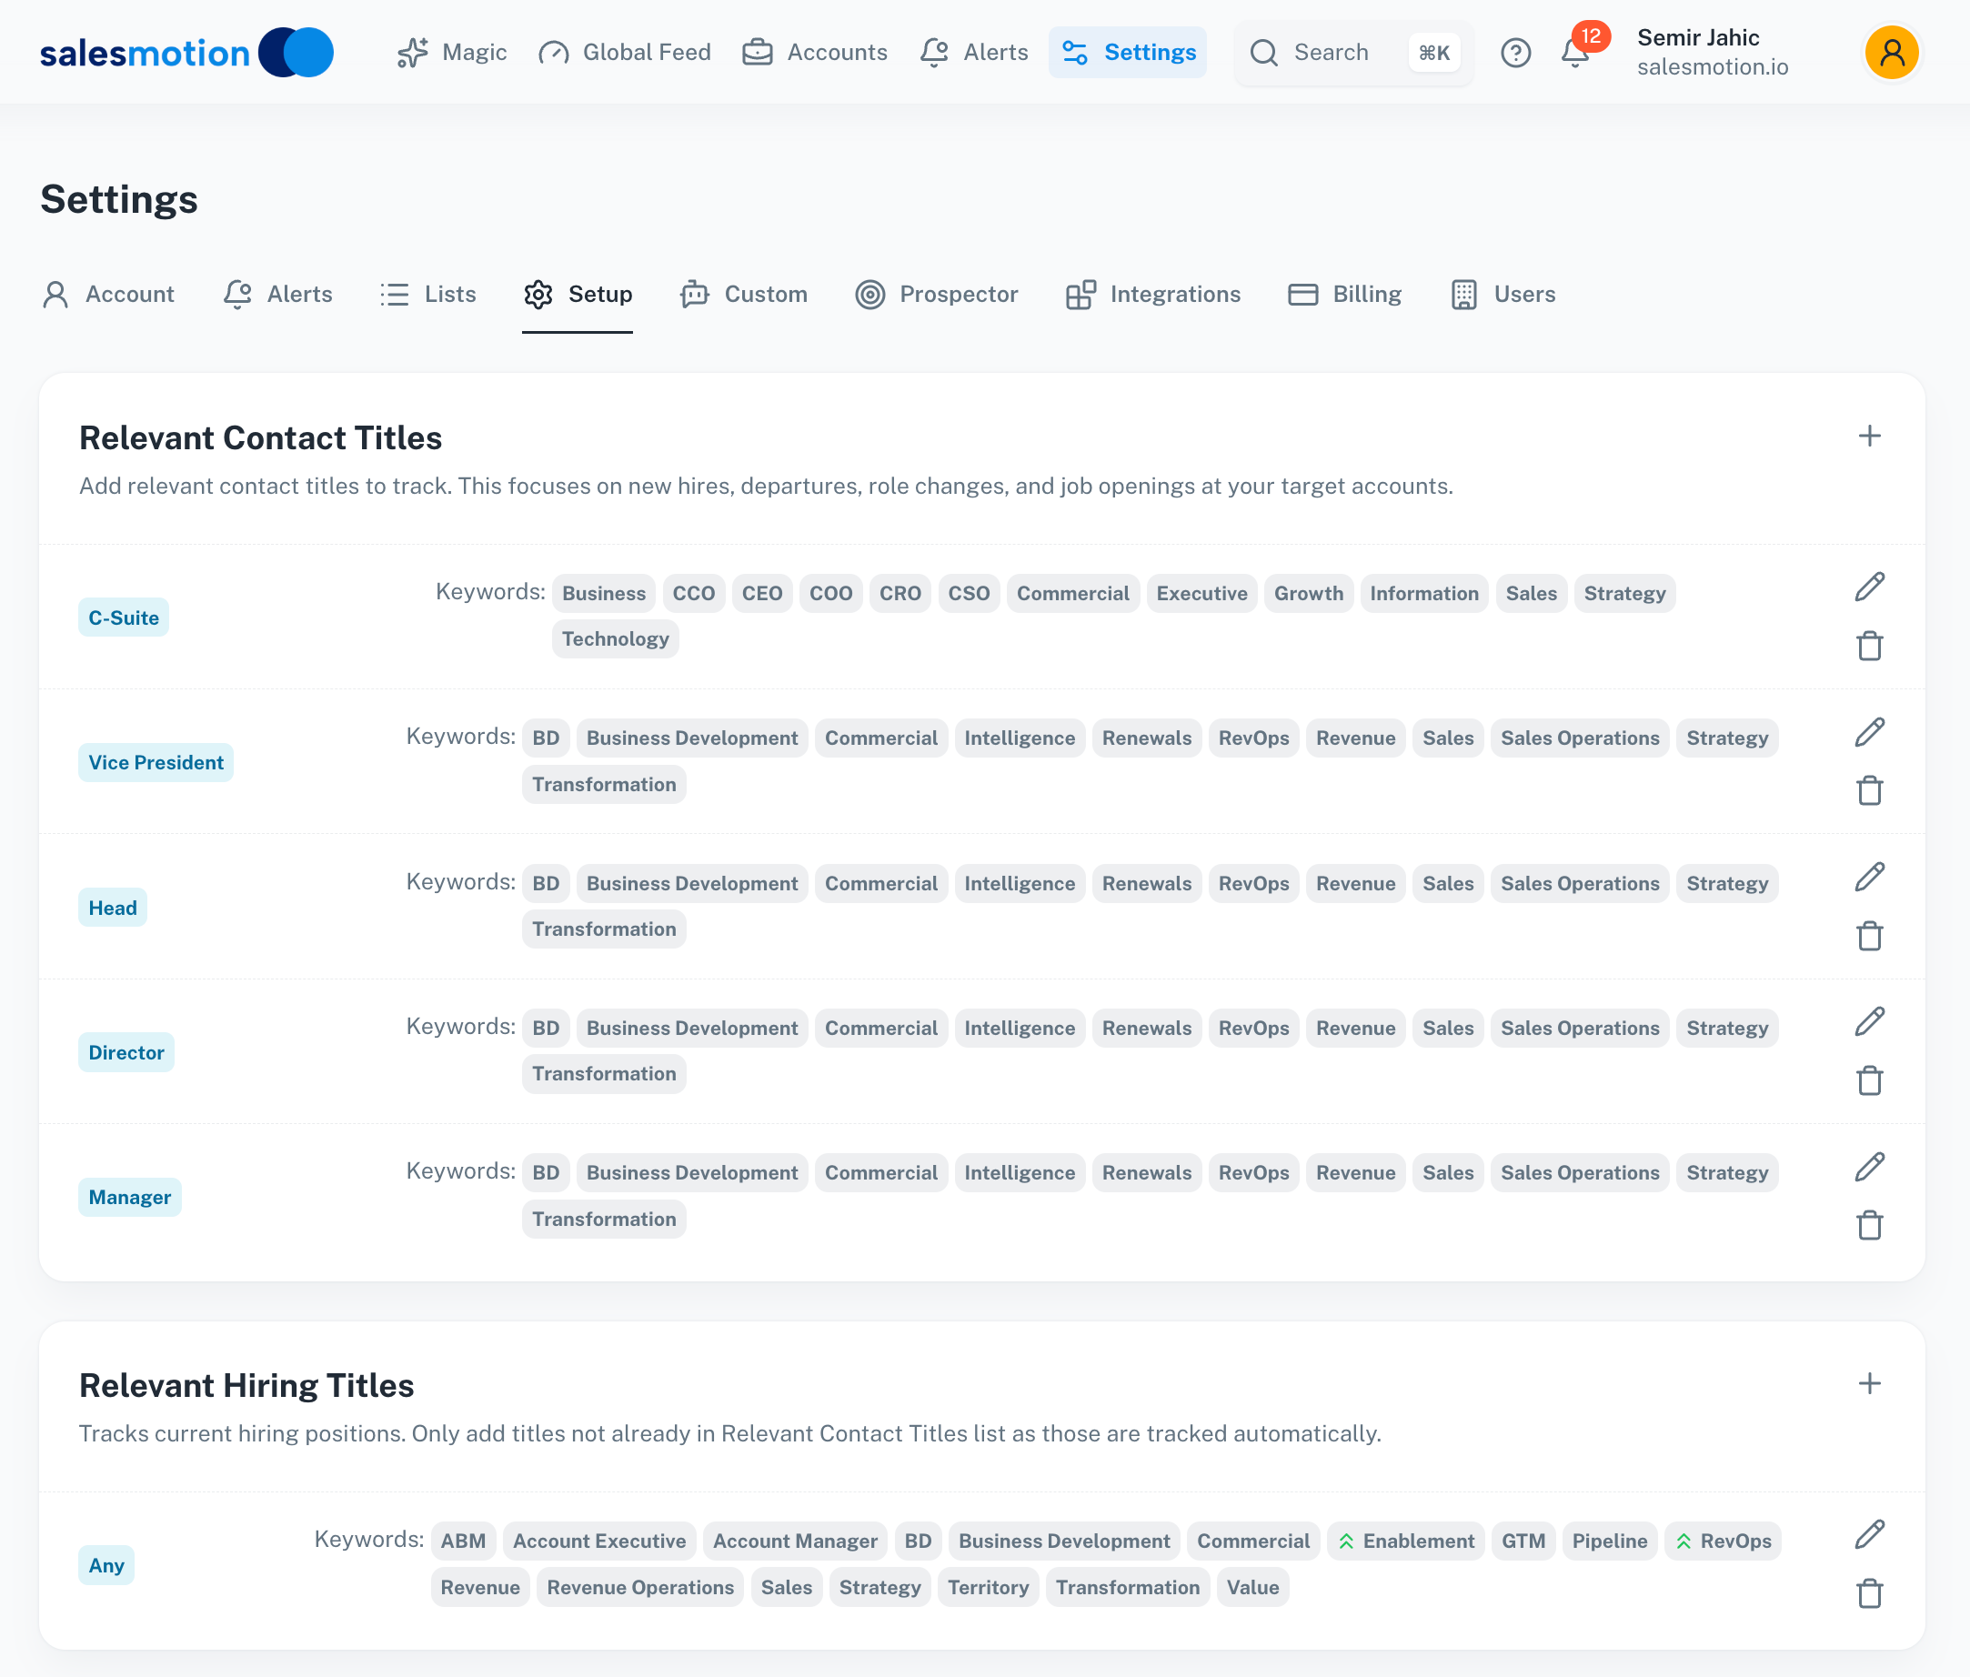Edit the Any hiring titles keywords

(1868, 1535)
